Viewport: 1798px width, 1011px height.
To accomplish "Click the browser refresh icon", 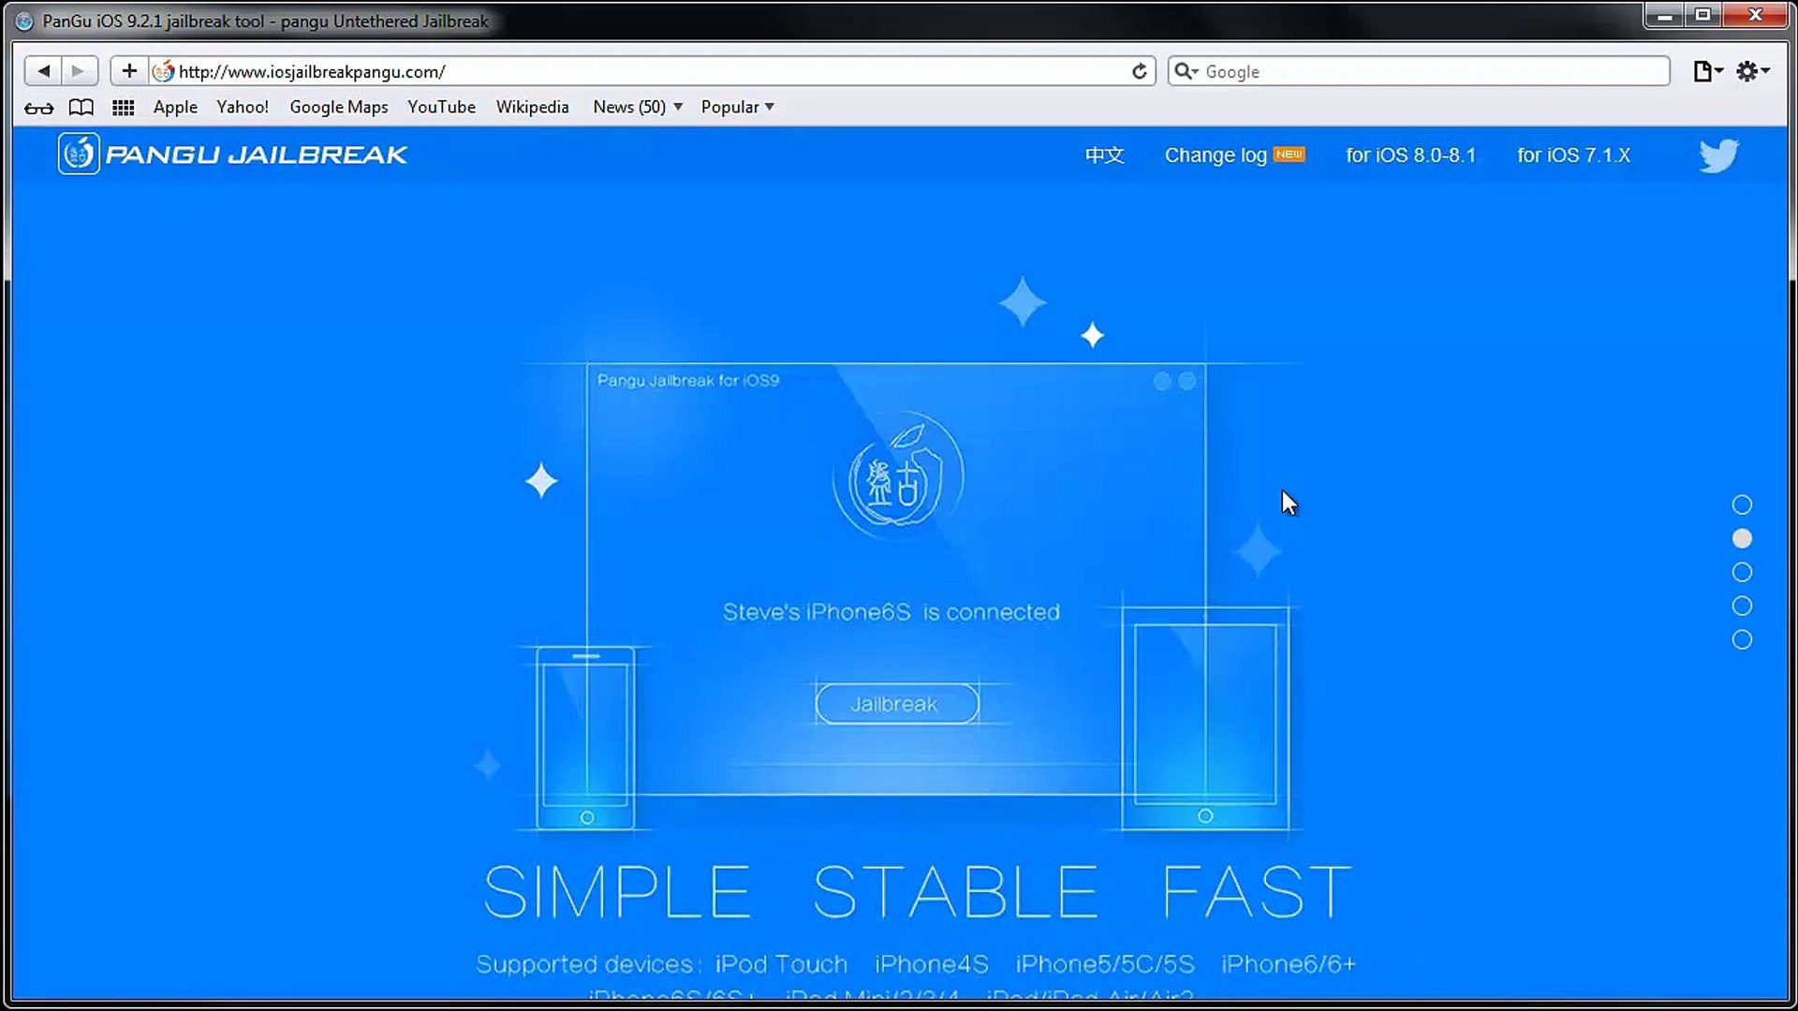I will tap(1138, 70).
